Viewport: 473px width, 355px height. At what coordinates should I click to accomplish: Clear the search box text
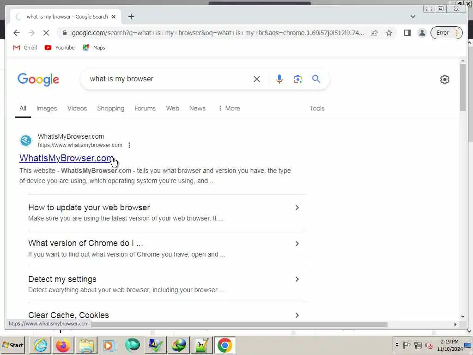pyautogui.click(x=257, y=79)
